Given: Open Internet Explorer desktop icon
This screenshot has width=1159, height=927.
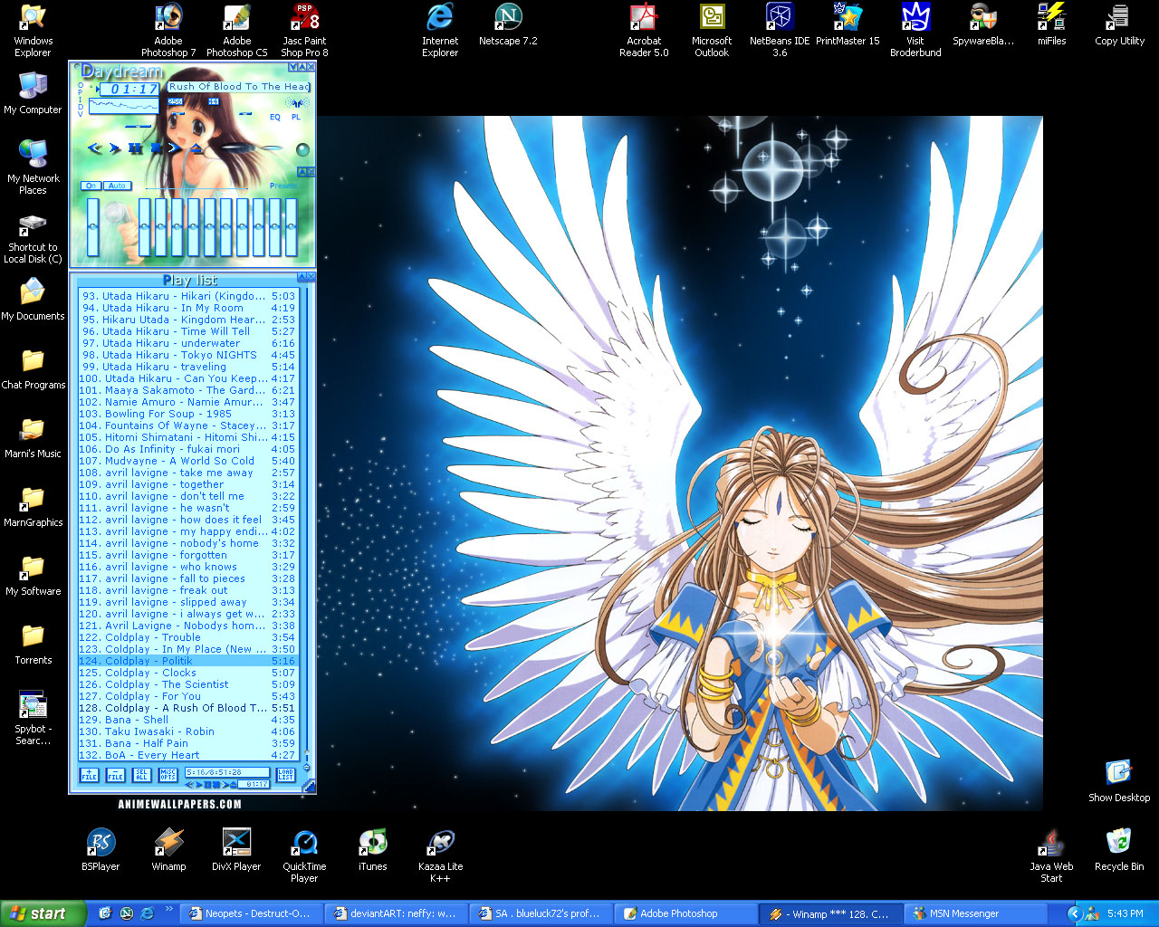Looking at the screenshot, I should pos(440,30).
